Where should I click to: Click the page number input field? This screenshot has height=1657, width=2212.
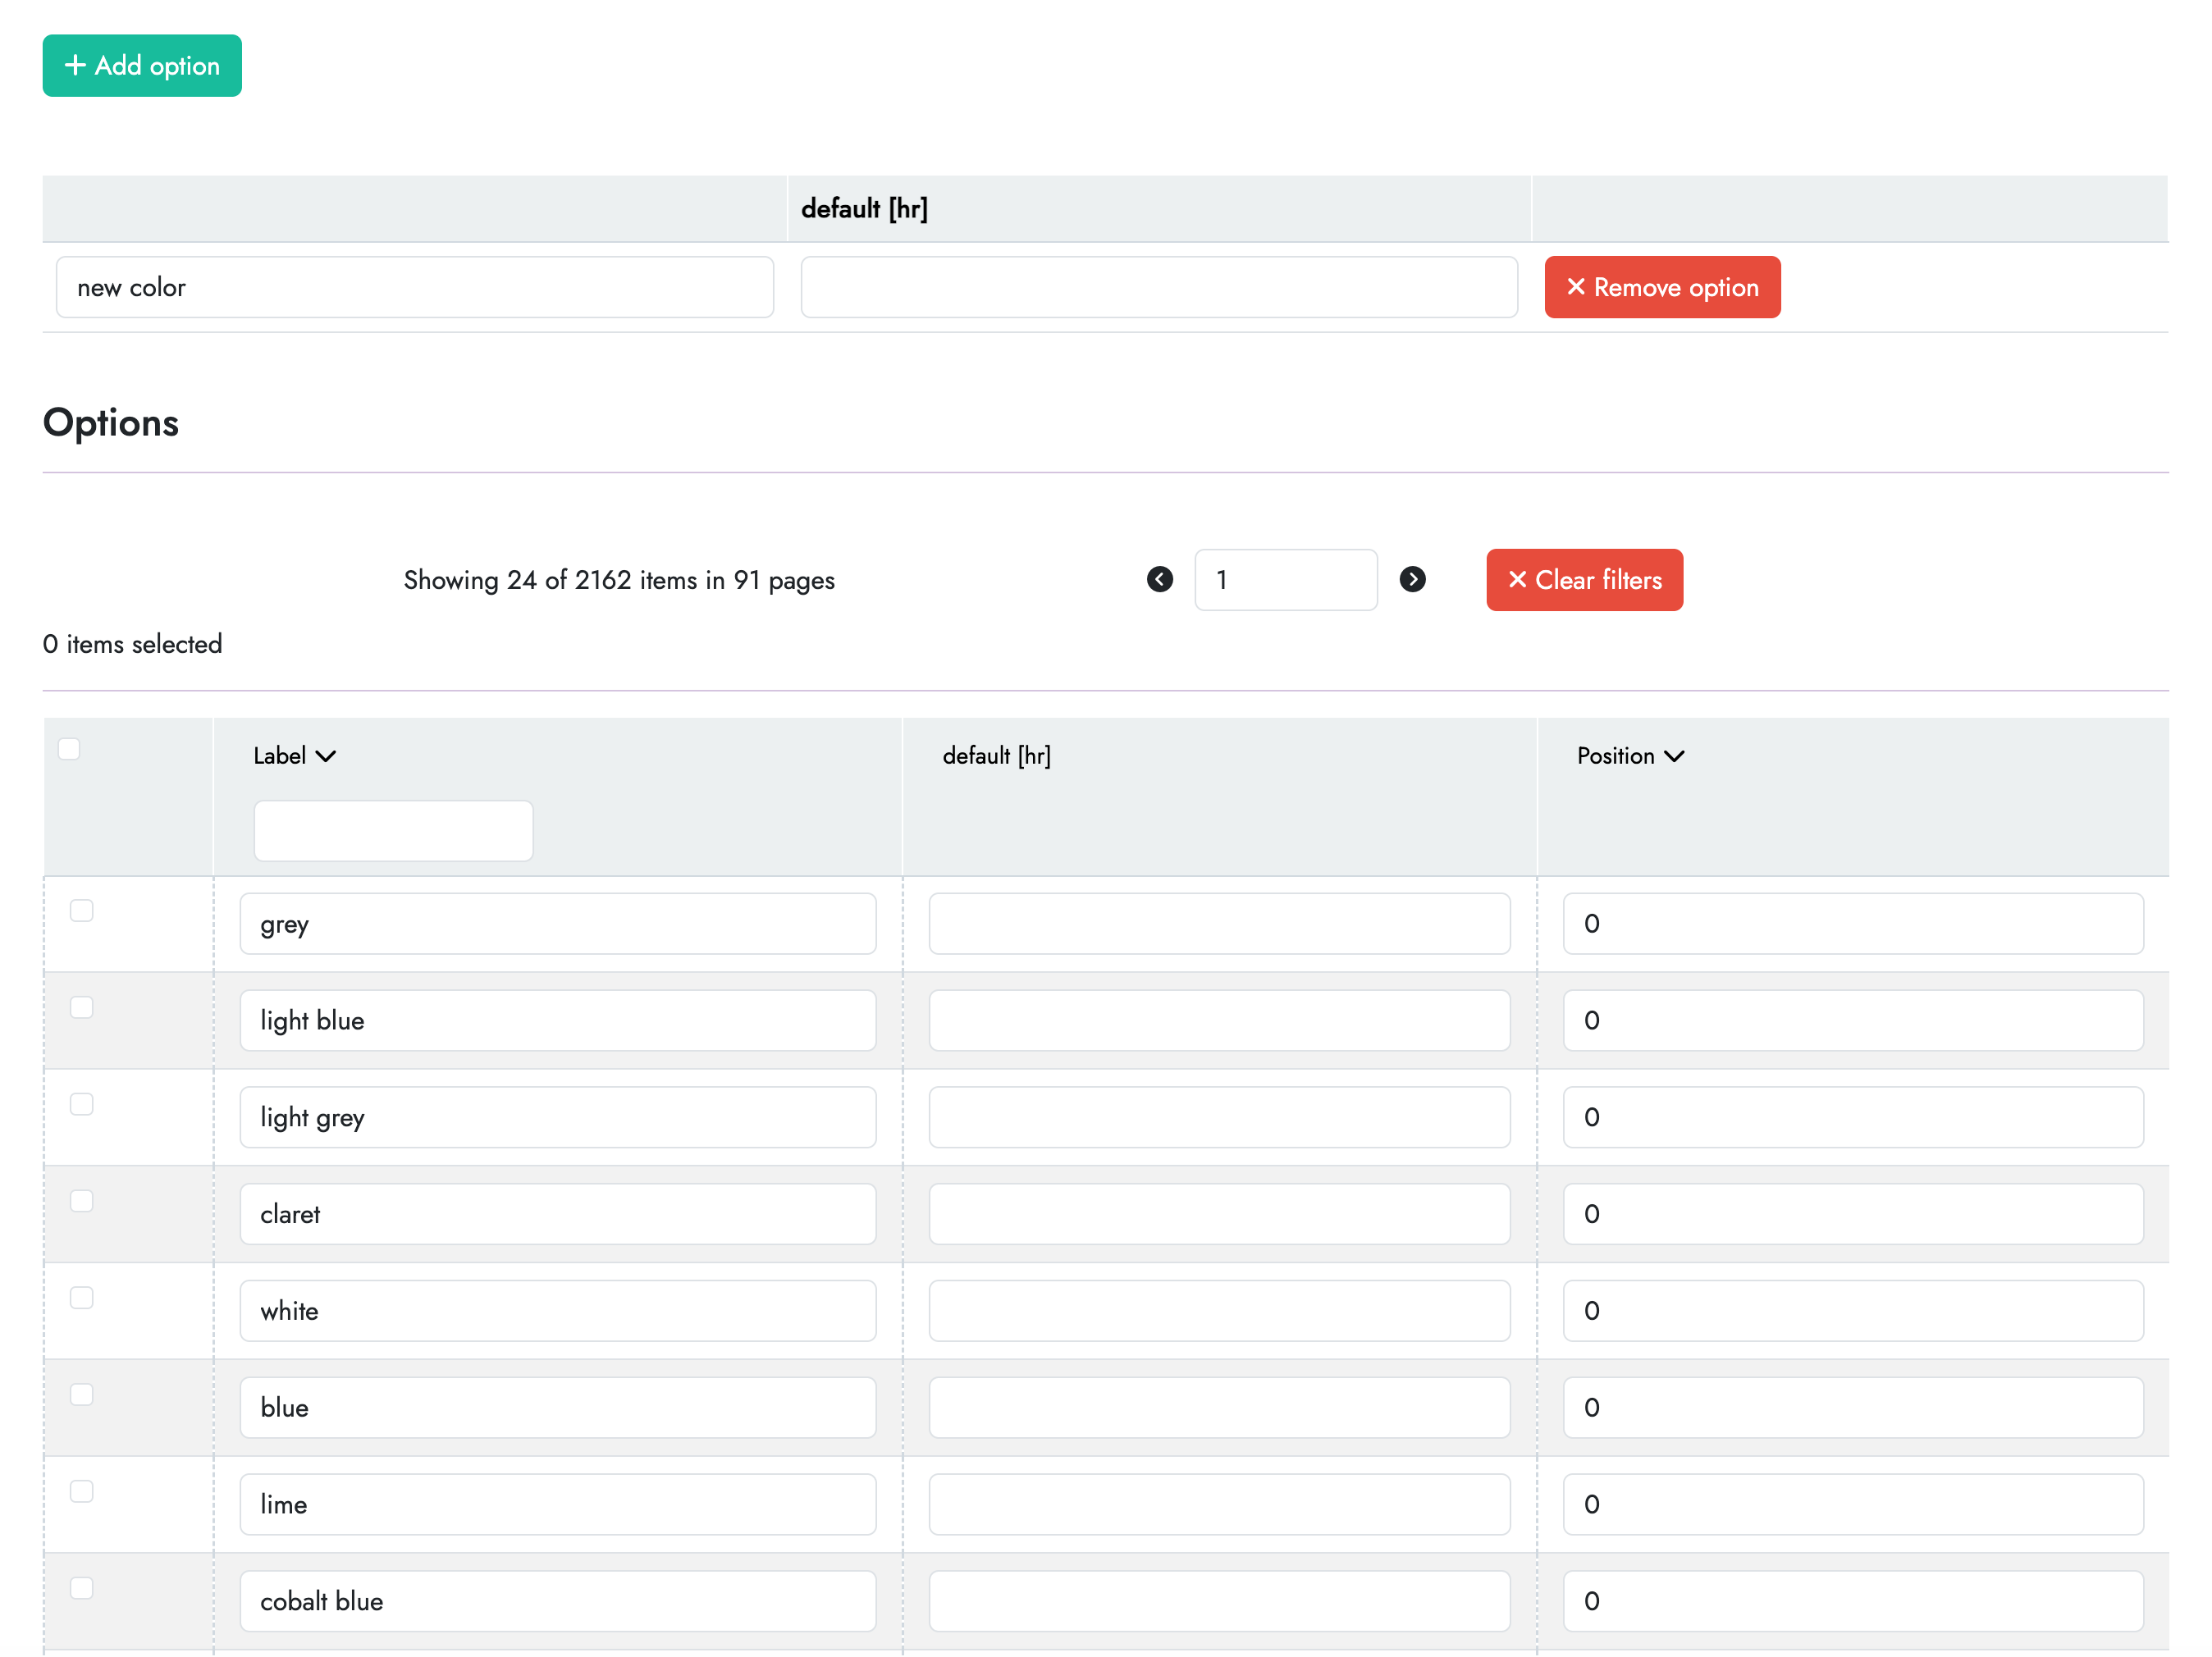(1285, 580)
